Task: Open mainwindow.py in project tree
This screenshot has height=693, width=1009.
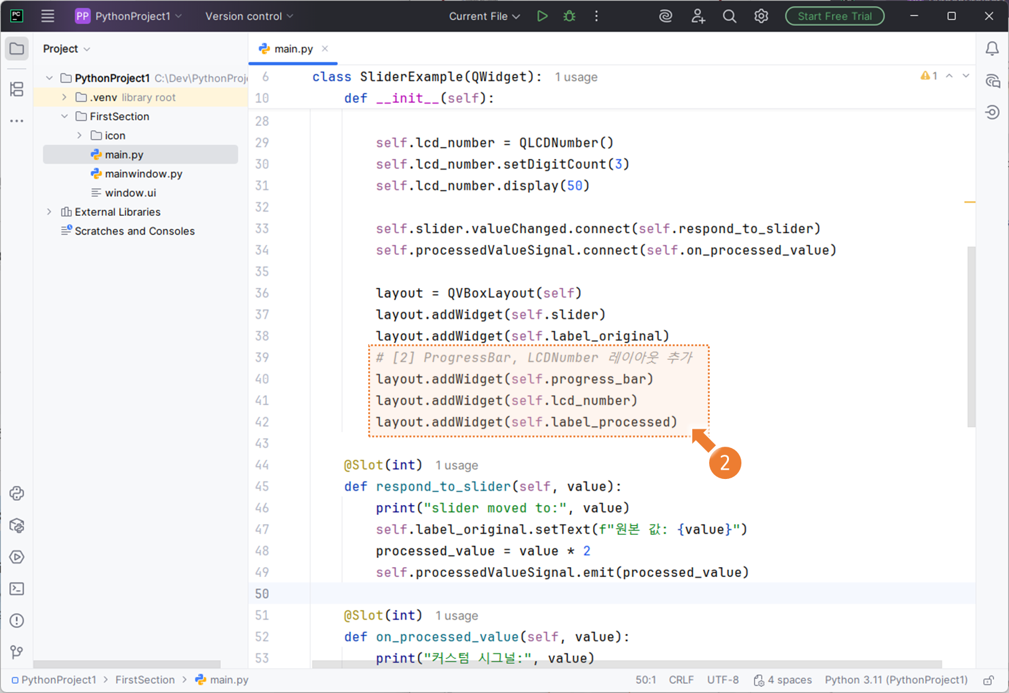Action: pos(143,174)
